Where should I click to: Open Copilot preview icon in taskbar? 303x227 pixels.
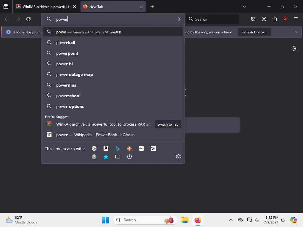293,220
